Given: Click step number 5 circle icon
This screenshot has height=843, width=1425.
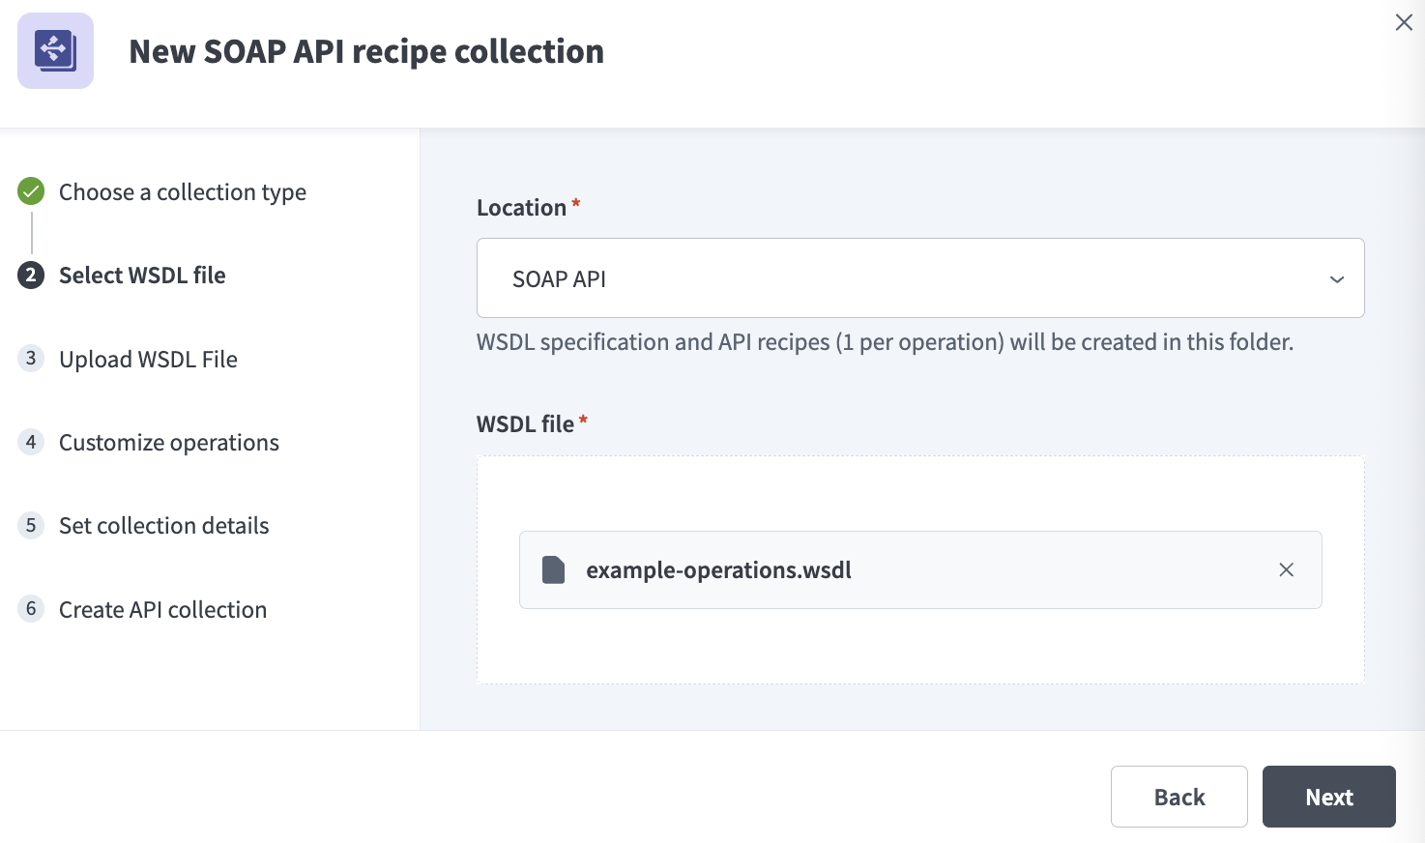Looking at the screenshot, I should tap(31, 525).
